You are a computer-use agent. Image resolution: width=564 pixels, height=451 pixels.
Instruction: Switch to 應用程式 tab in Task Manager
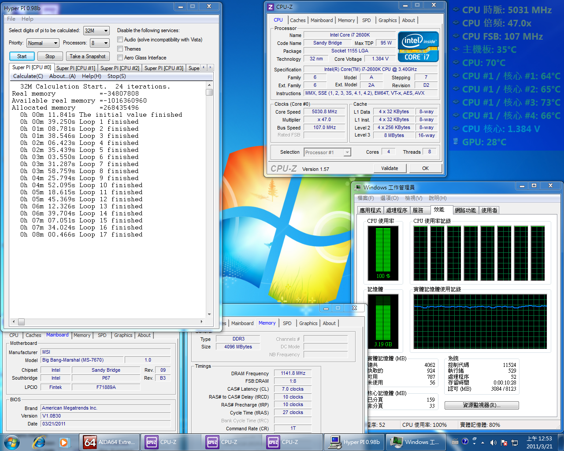(370, 211)
